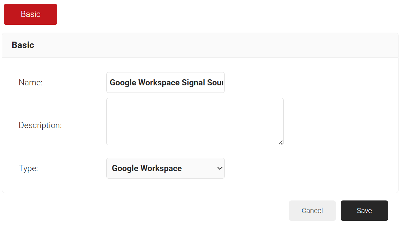This screenshot has height=227, width=400.
Task: Click the Basic section header
Action: click(x=23, y=45)
